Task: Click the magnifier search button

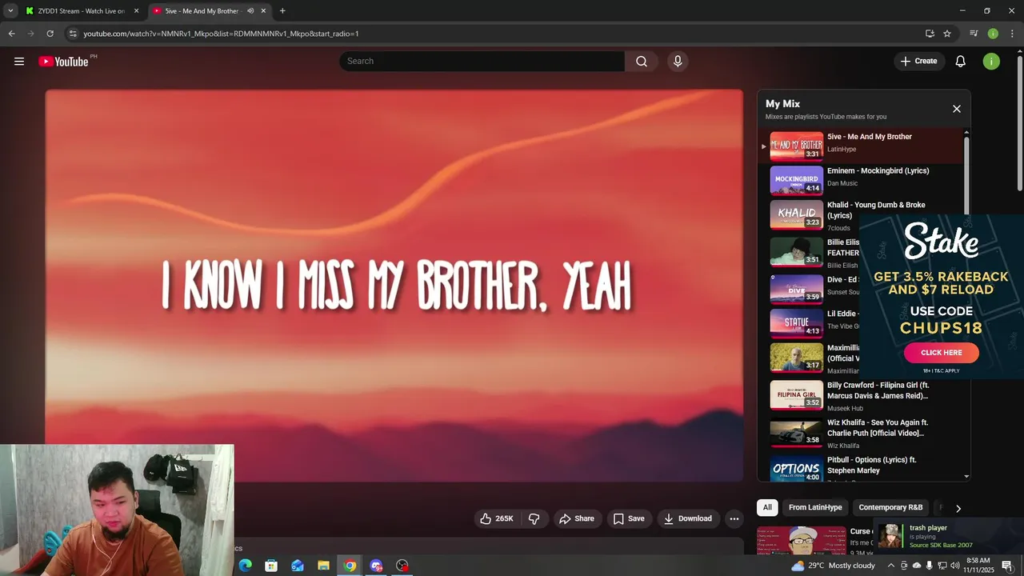Action: tap(642, 62)
